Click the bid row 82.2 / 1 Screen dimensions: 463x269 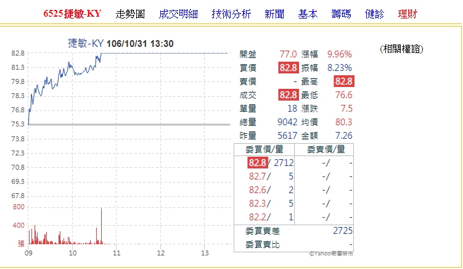(x=271, y=217)
